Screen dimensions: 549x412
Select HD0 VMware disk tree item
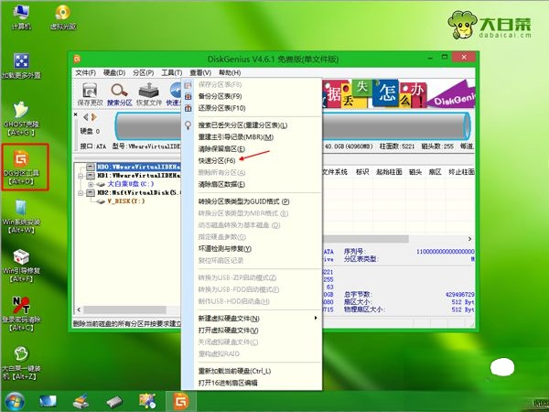pyautogui.click(x=139, y=167)
